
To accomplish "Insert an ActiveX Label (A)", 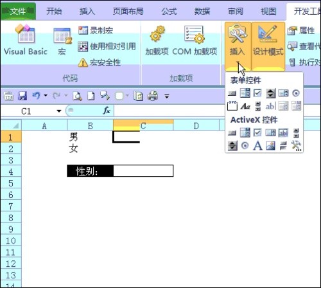I will click(x=257, y=146).
